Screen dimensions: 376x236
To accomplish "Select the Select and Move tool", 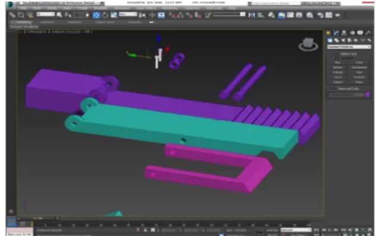I will coord(96,15).
